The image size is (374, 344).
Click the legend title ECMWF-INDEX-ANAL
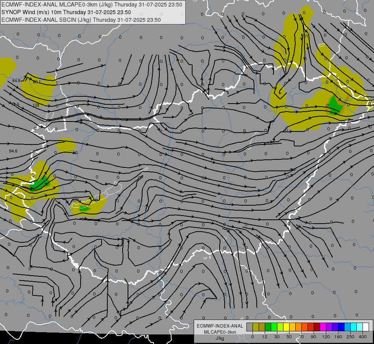pyautogui.click(x=220, y=326)
